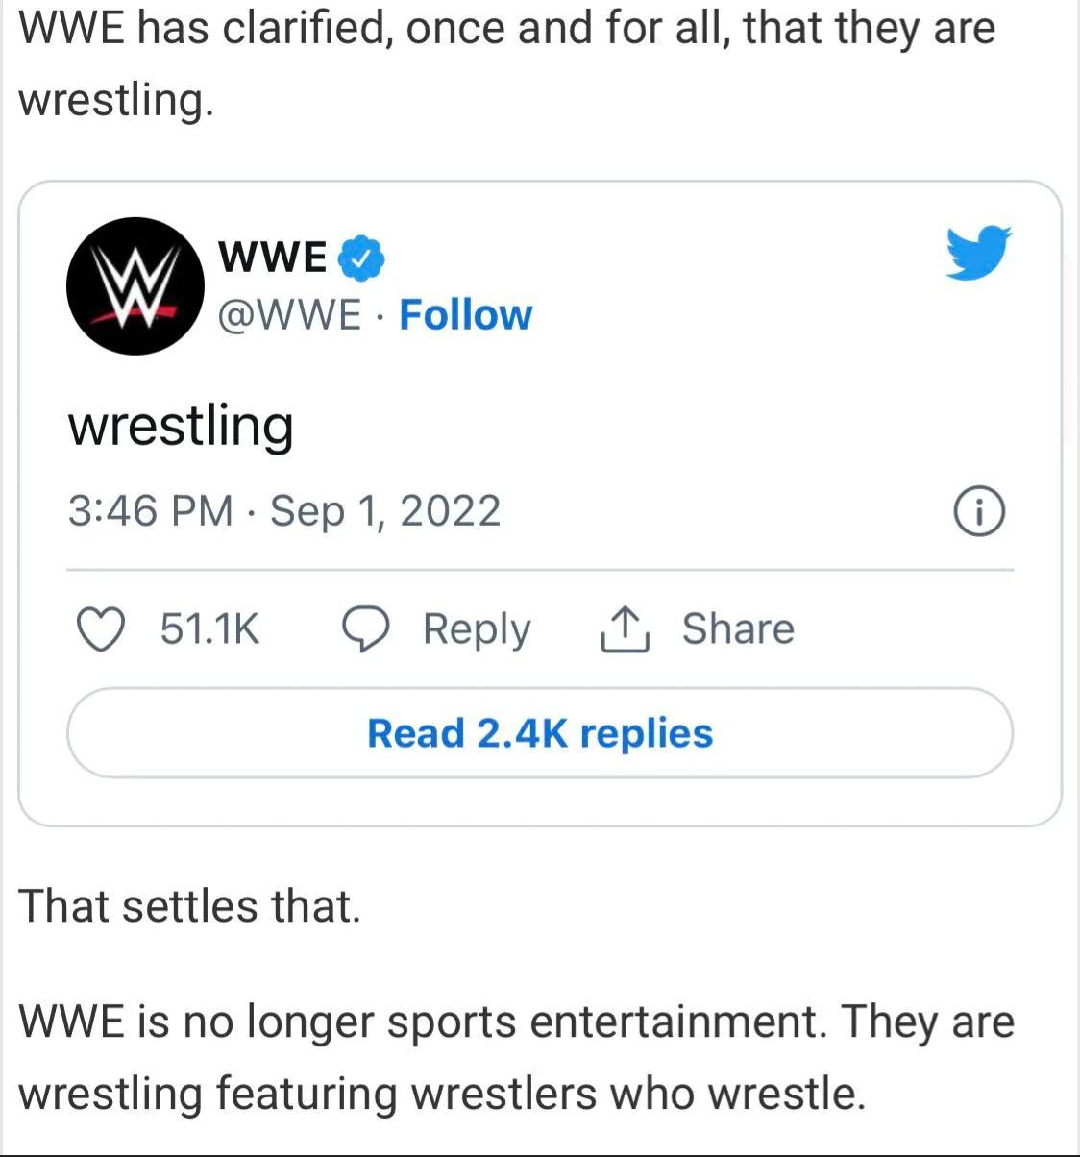Click the WWE display name
Screen dimensions: 1080x1157
tap(272, 256)
